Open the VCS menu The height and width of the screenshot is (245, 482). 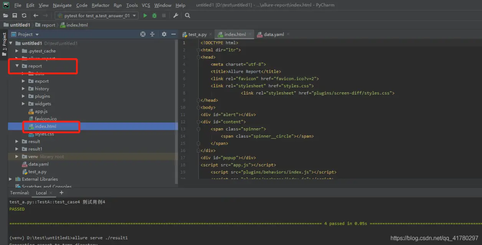[x=146, y=5]
